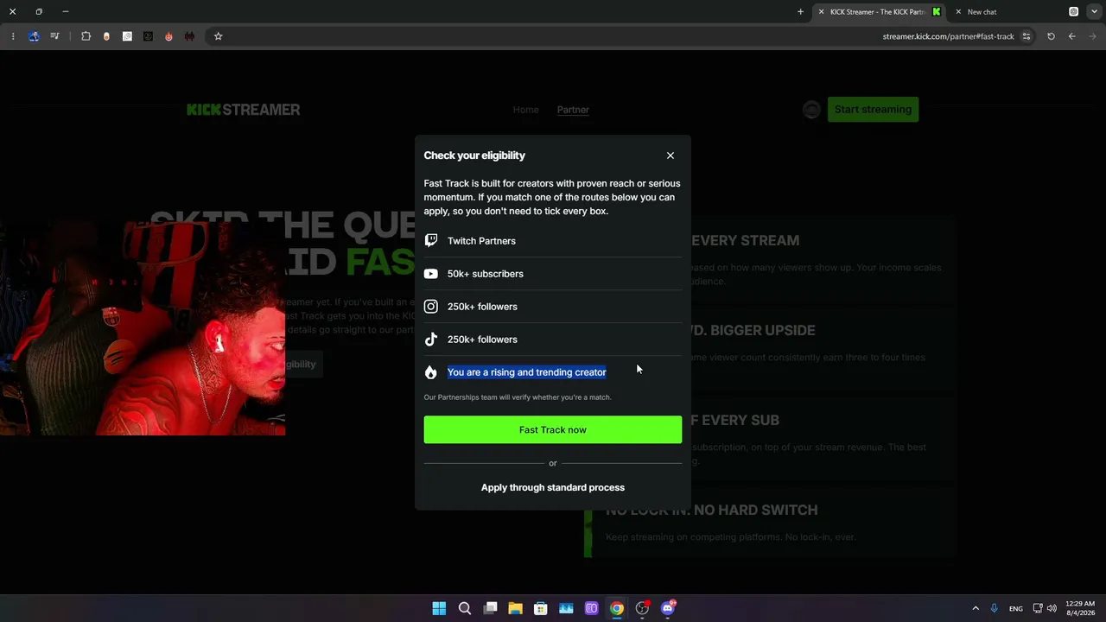Image resolution: width=1106 pixels, height=622 pixels.
Task: Close the New chat tab
Action: tap(958, 12)
